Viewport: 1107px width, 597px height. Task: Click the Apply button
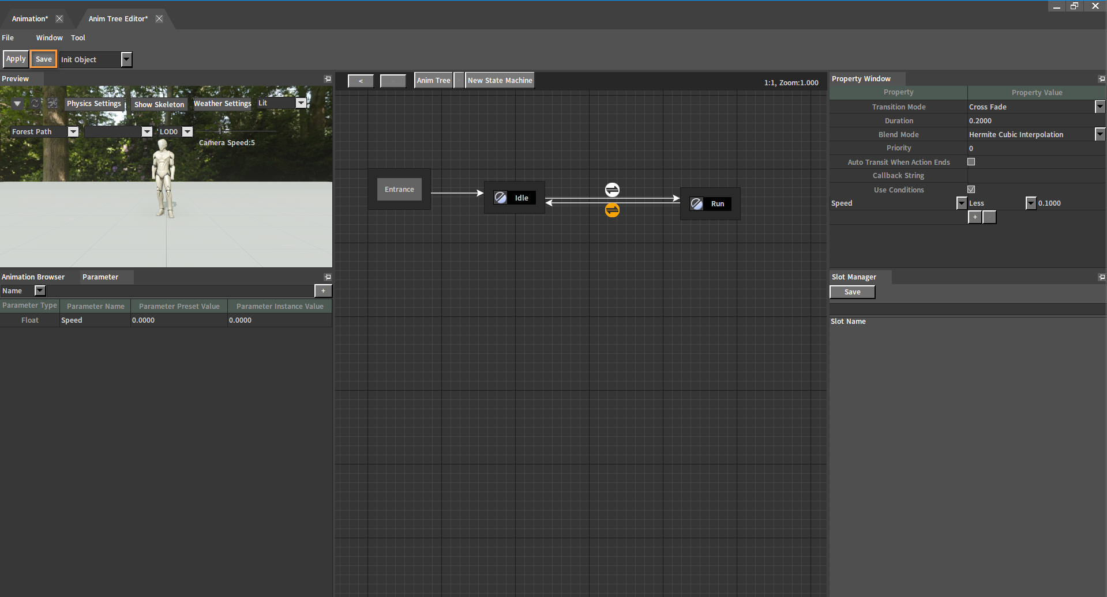pyautogui.click(x=16, y=59)
